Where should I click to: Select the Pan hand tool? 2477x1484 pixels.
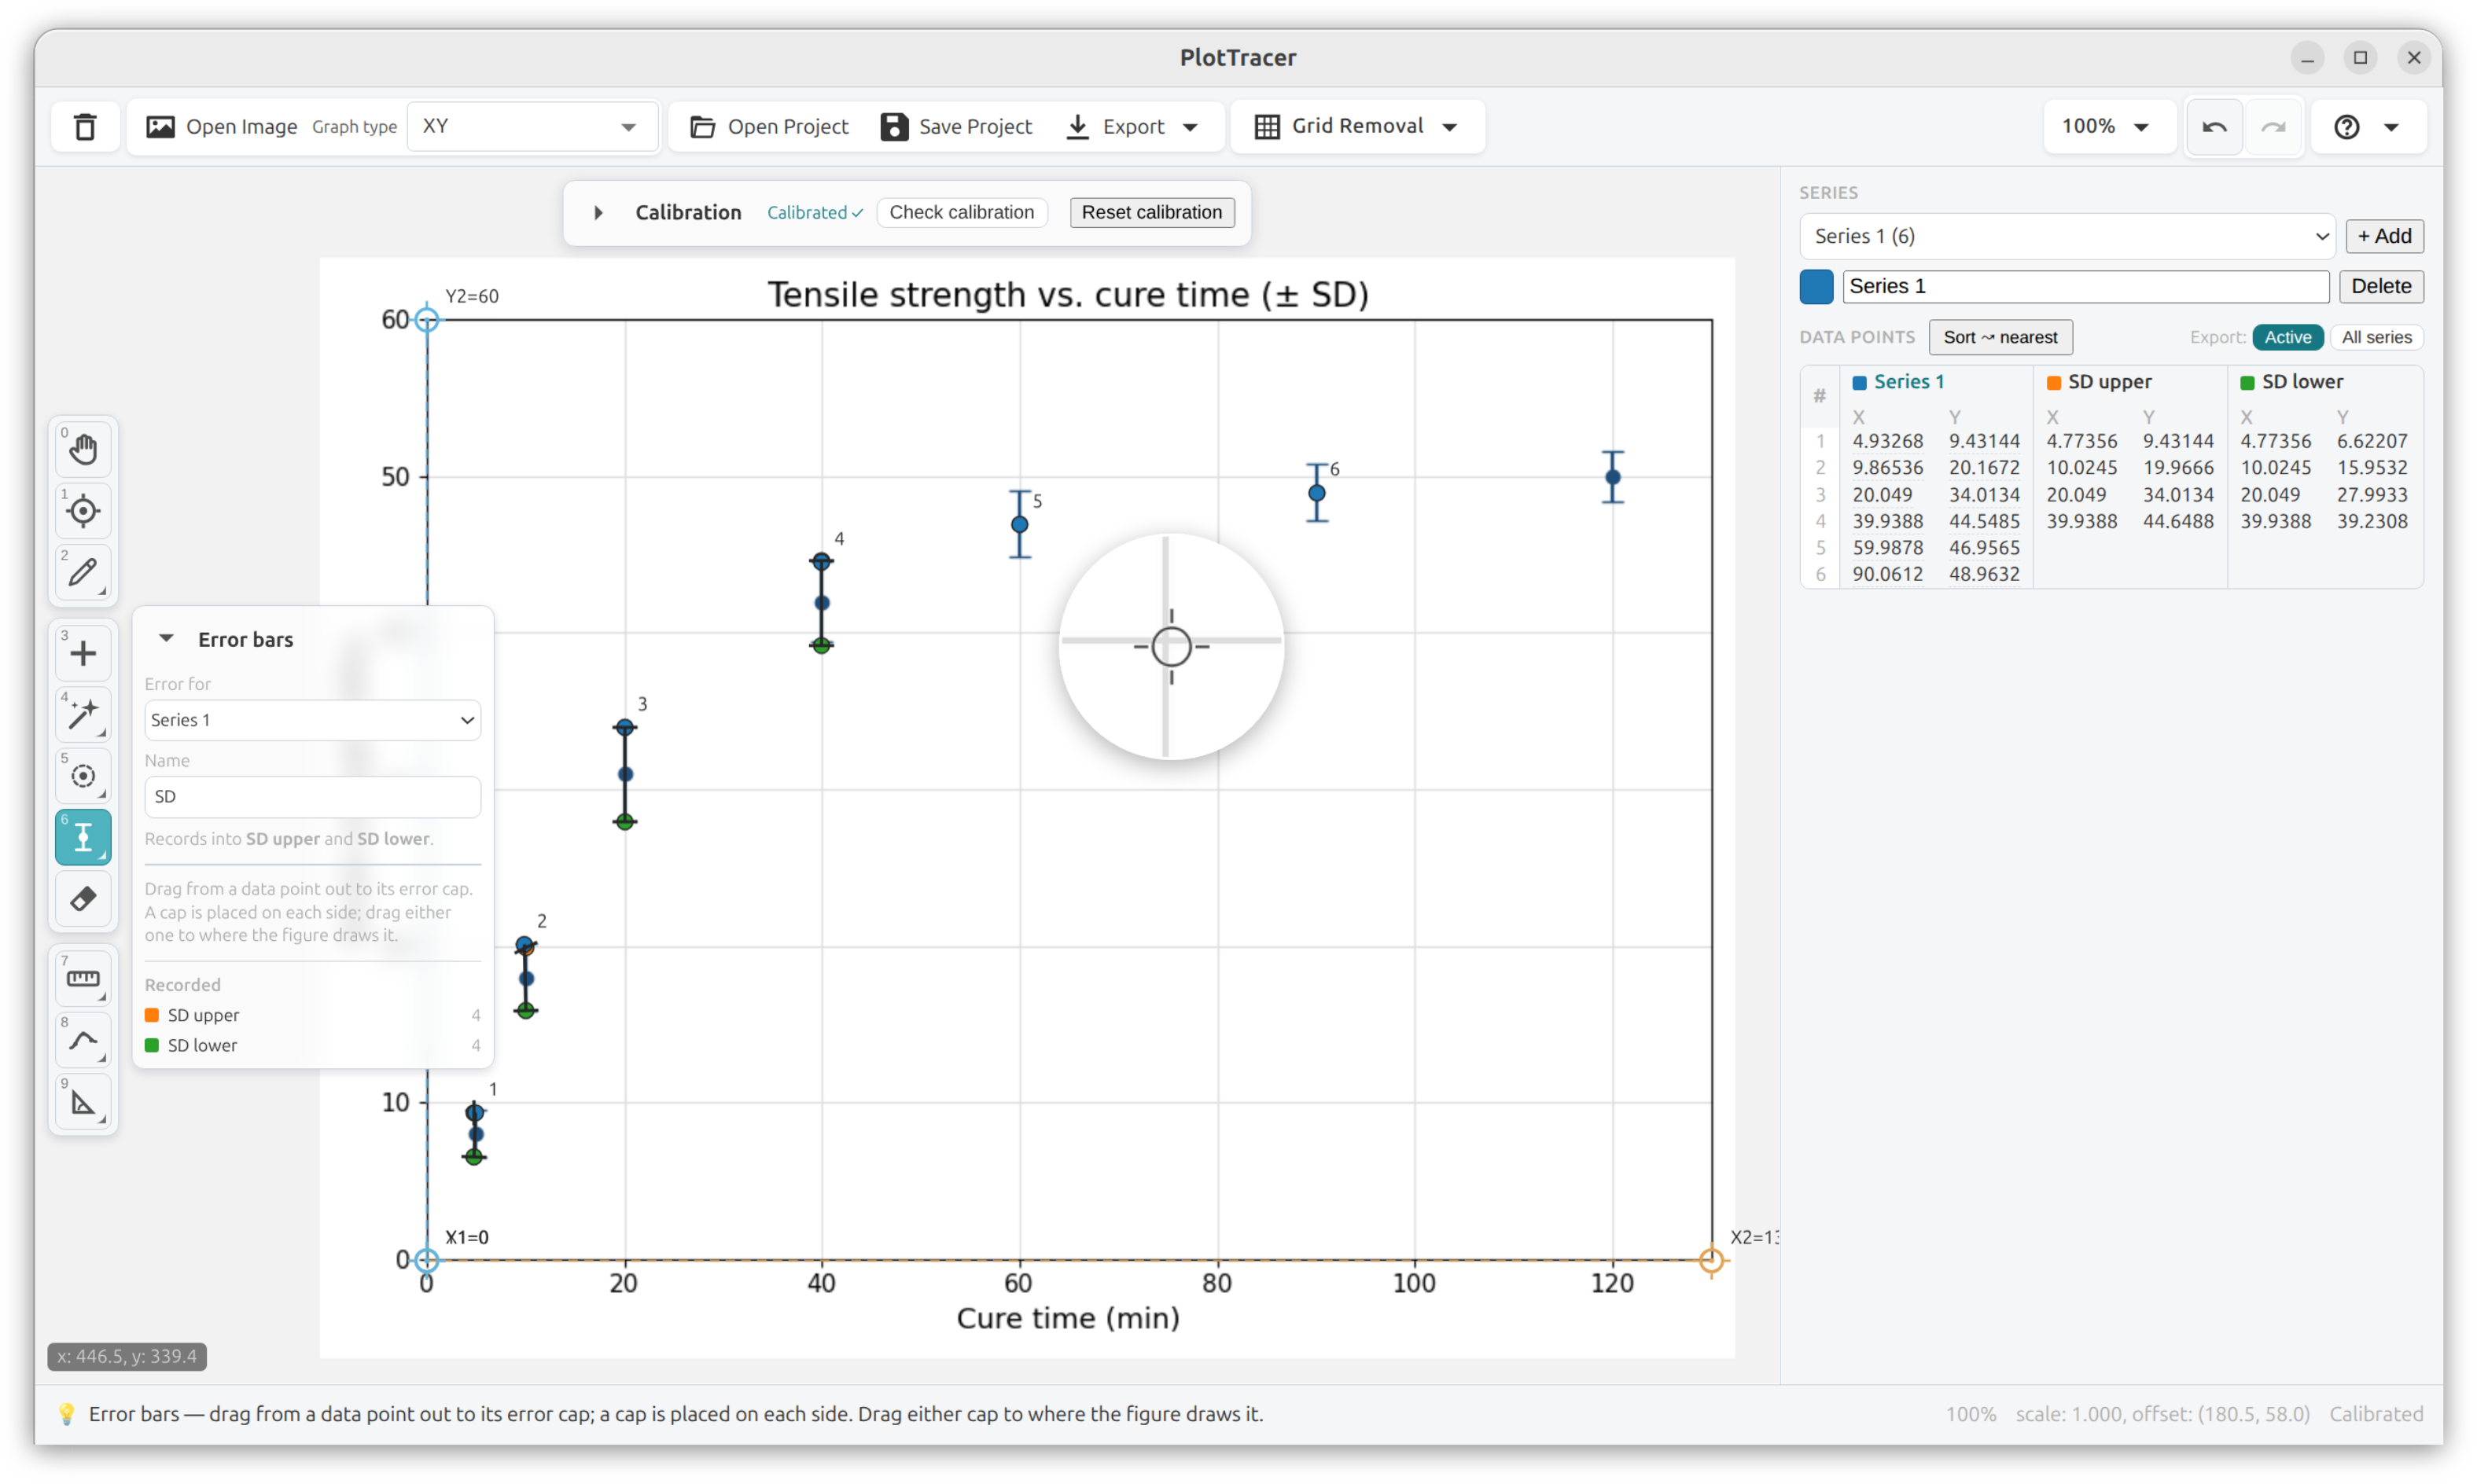coord(84,450)
